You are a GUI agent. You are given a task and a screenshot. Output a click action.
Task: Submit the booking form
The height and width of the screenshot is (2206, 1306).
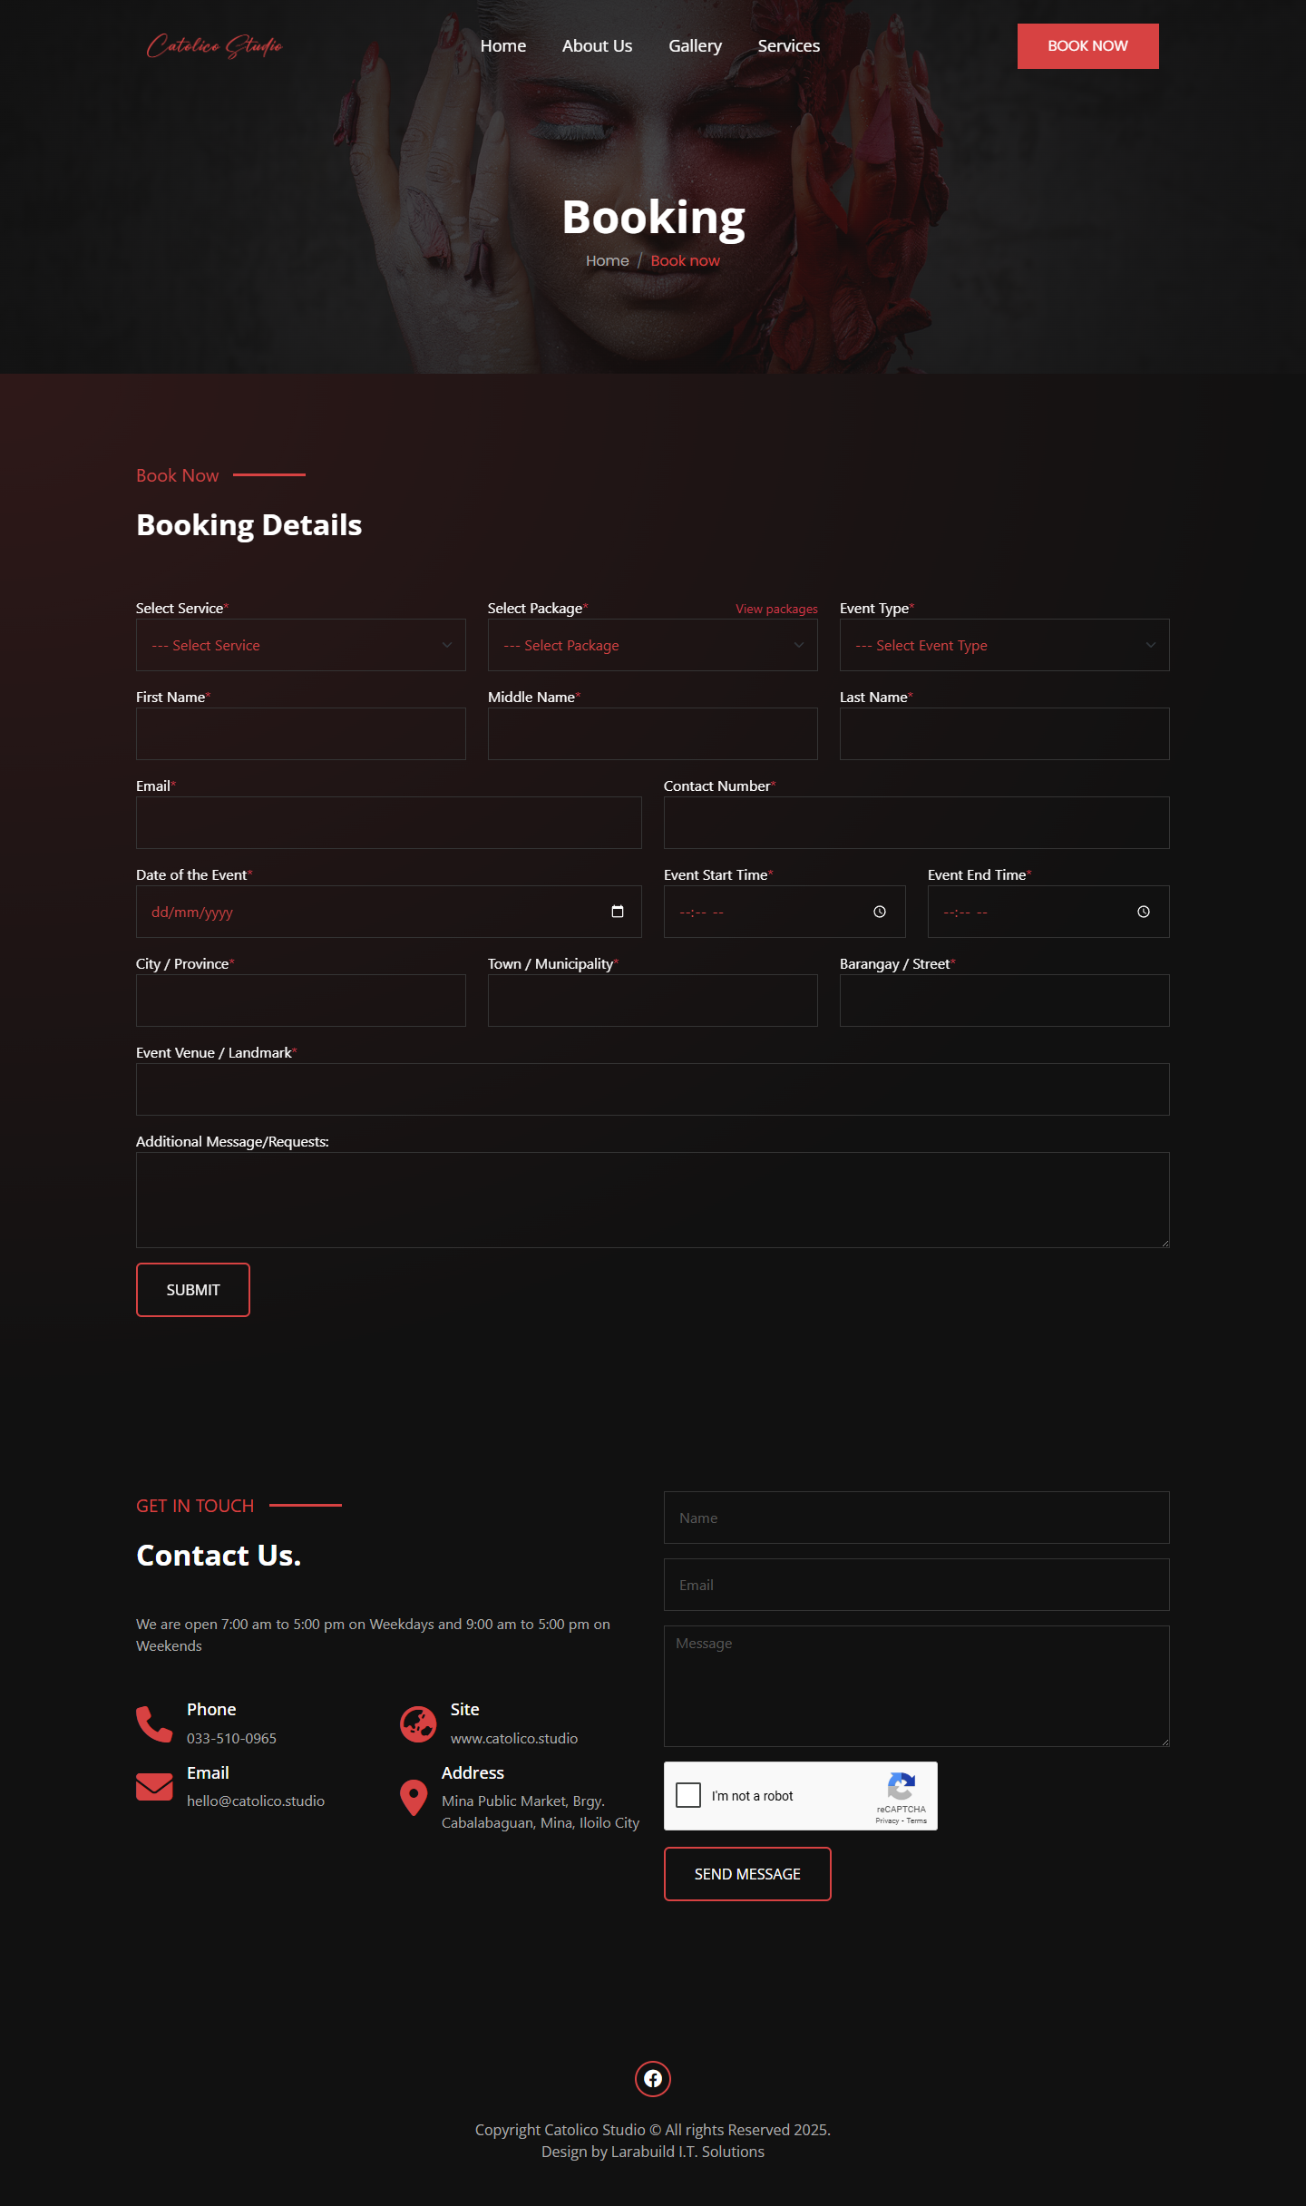pyautogui.click(x=193, y=1290)
